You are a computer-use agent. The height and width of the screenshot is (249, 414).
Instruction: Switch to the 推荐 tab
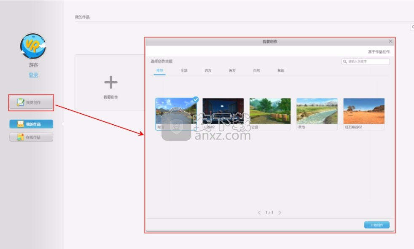159,70
